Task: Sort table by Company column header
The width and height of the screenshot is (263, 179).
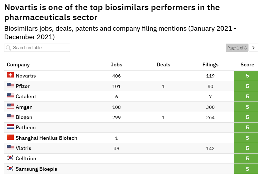Action: click(x=18, y=65)
